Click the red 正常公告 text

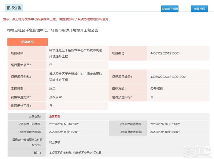pos(55,116)
